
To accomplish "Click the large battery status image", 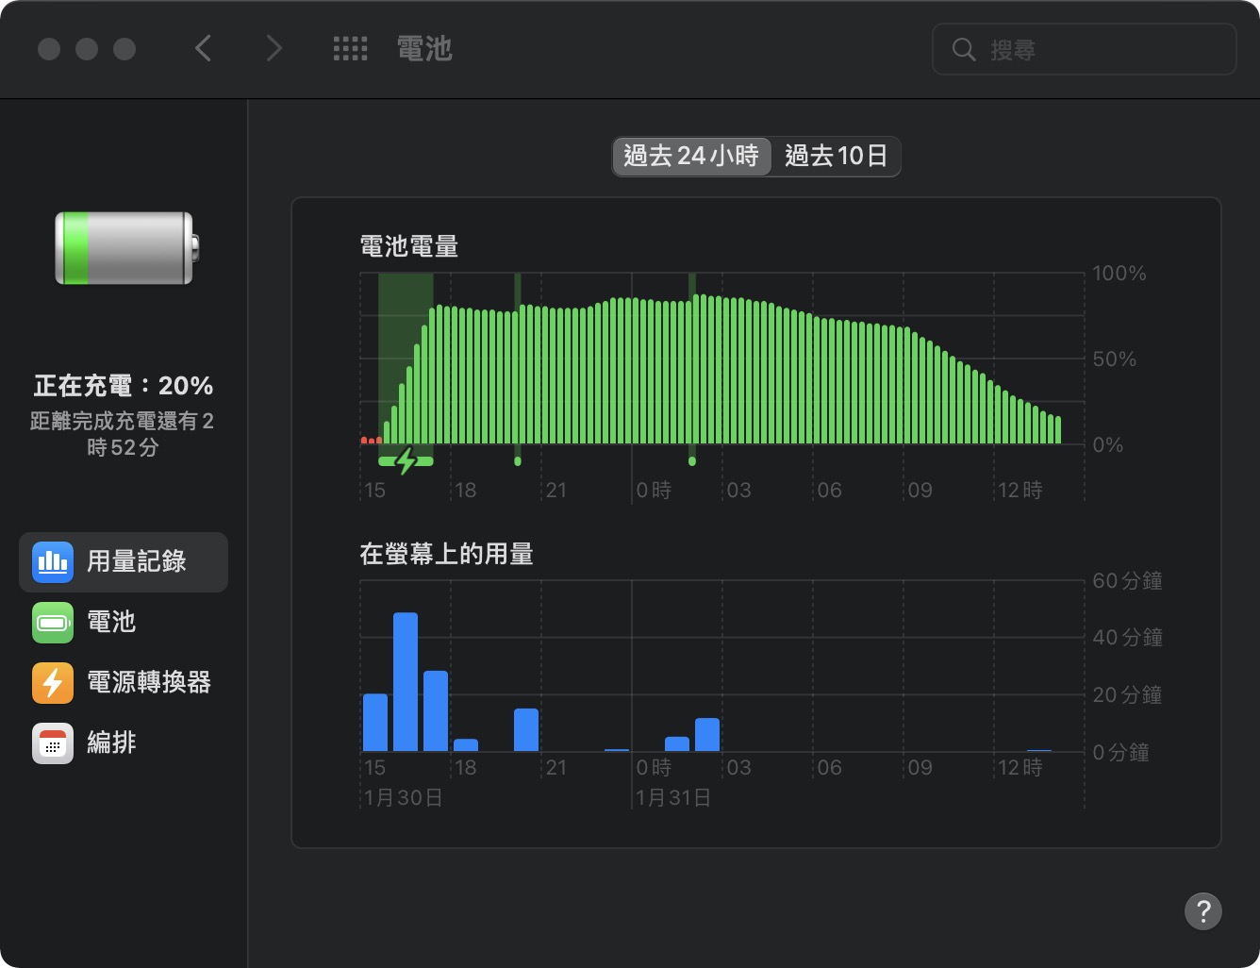I will pos(125,248).
